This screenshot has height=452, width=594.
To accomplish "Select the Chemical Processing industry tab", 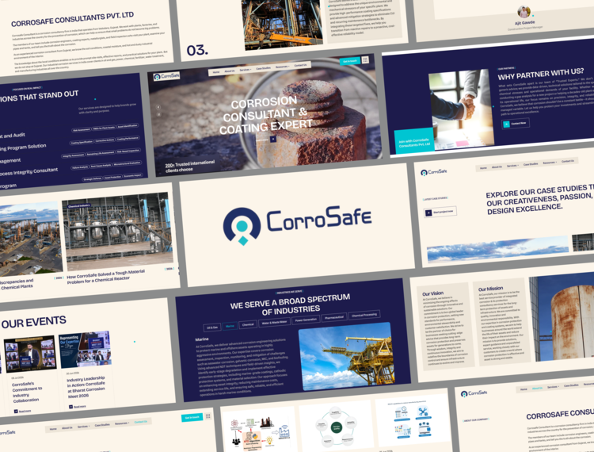I will tap(364, 315).
